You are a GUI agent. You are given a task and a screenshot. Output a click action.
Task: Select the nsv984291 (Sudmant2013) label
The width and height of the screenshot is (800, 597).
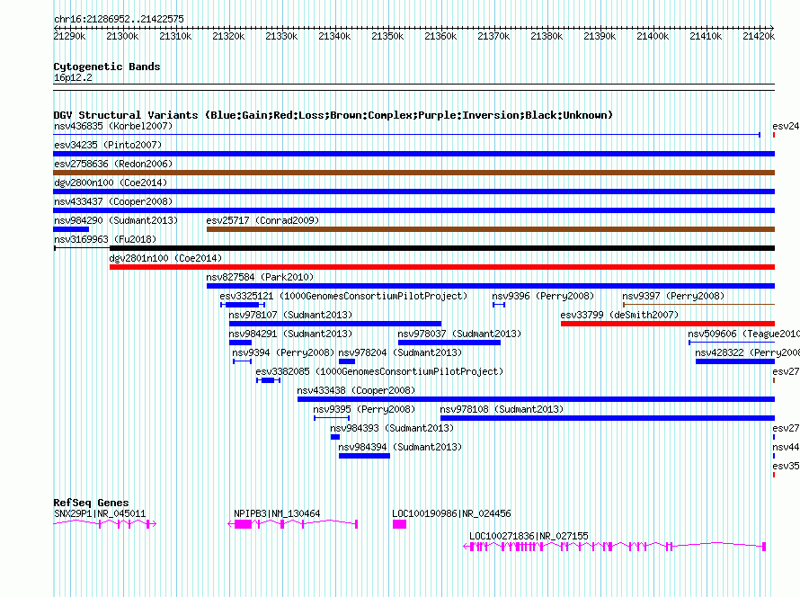(290, 334)
